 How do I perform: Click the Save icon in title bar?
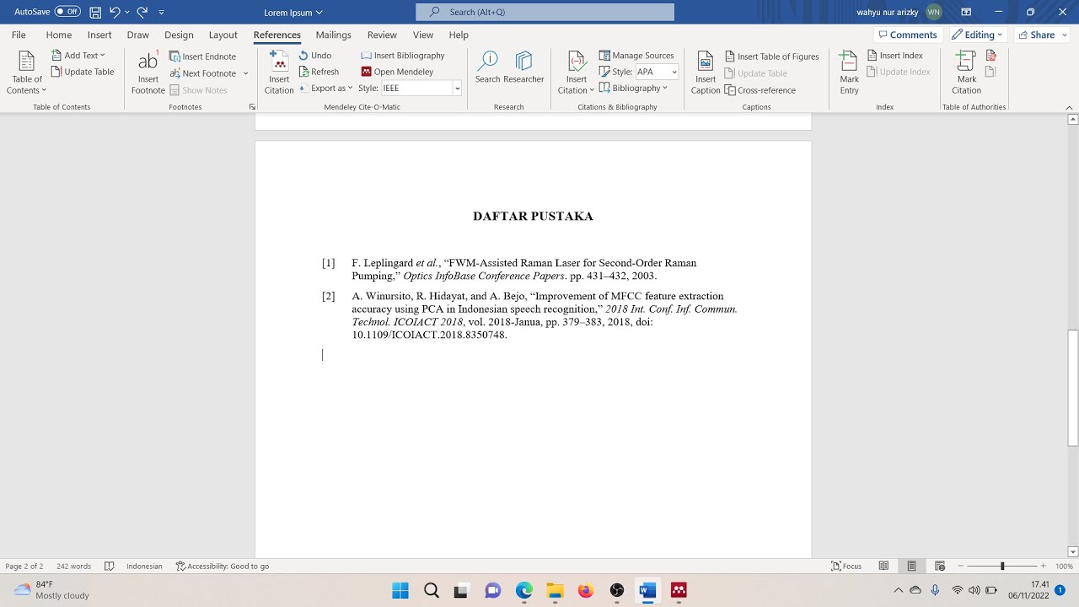point(95,13)
